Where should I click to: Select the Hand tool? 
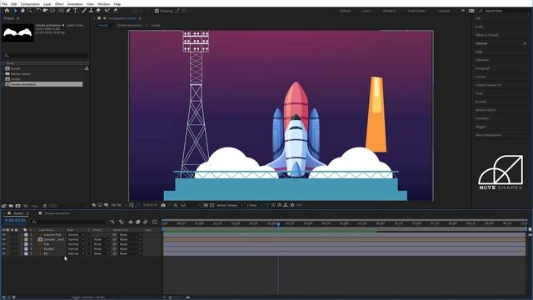[22, 11]
